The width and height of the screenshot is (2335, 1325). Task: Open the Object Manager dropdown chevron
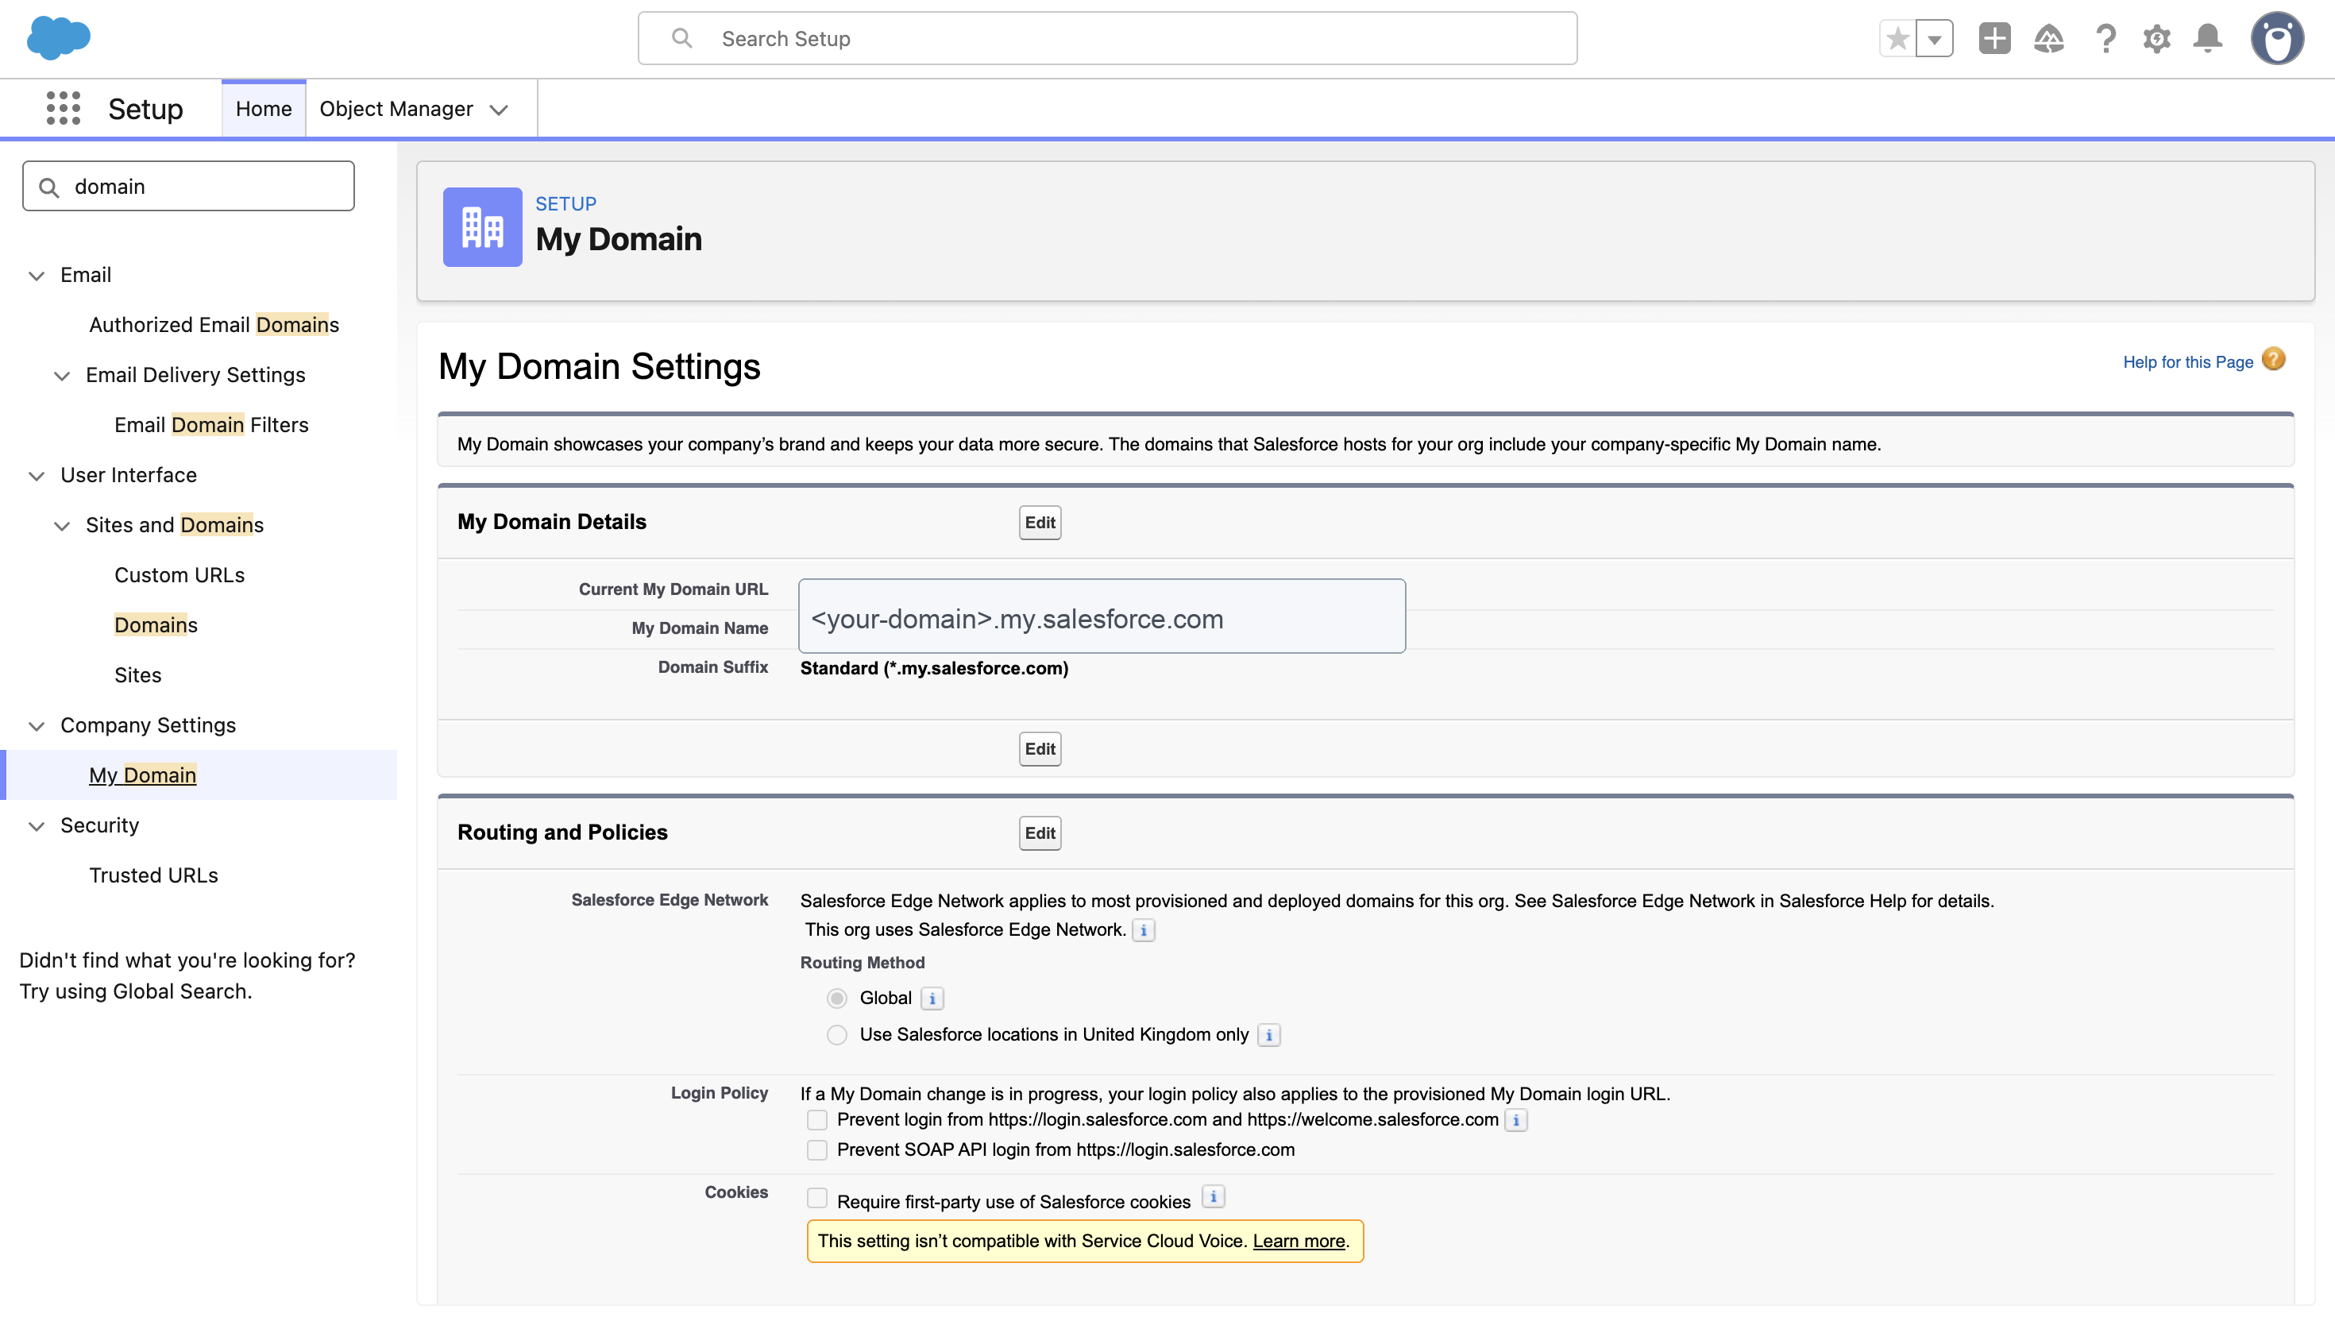click(x=499, y=110)
